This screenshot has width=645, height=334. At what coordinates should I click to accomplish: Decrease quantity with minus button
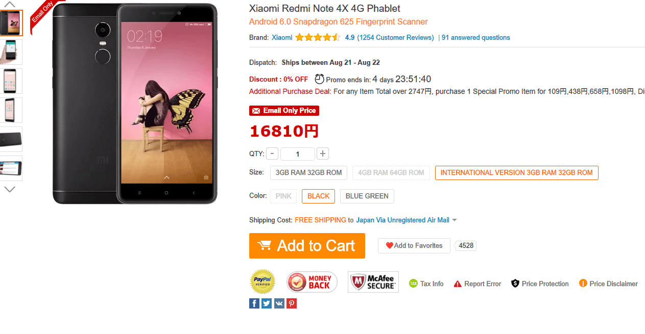(272, 154)
